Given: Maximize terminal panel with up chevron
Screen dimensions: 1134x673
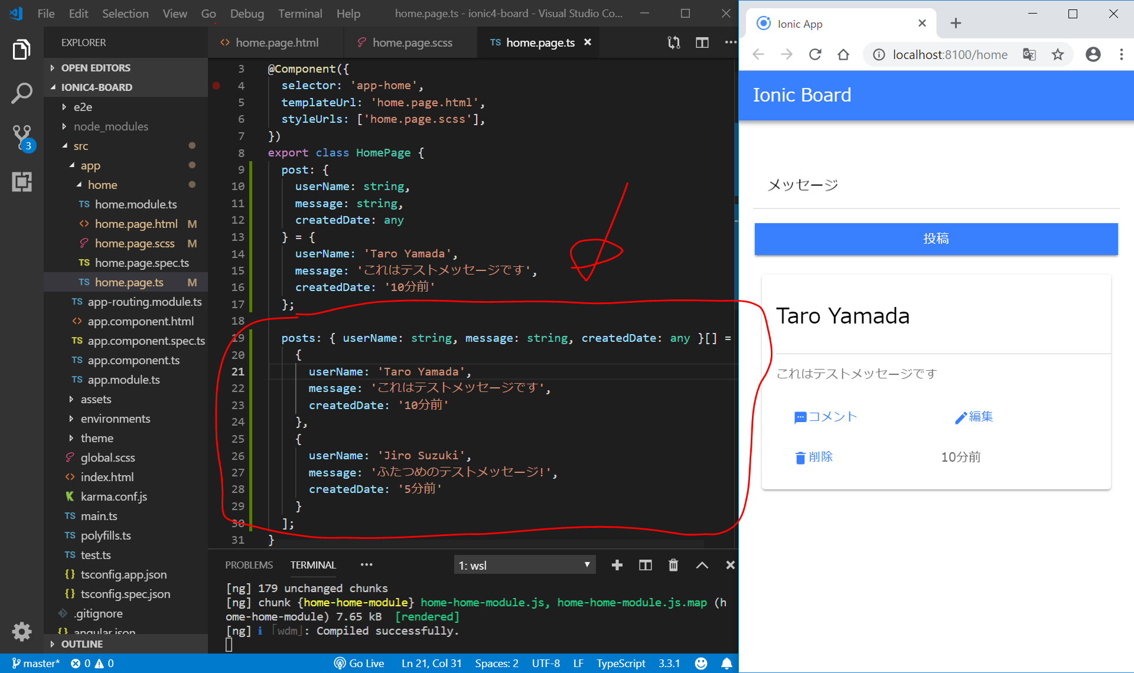Looking at the screenshot, I should pyautogui.click(x=702, y=565).
